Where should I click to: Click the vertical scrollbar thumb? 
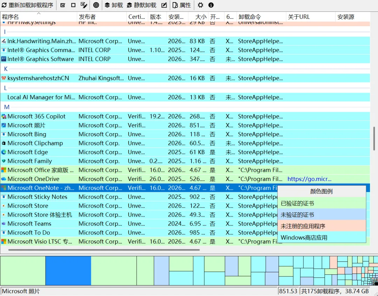coord(374,139)
